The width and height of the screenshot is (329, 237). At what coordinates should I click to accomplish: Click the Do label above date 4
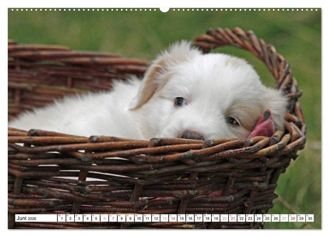pos(85,216)
